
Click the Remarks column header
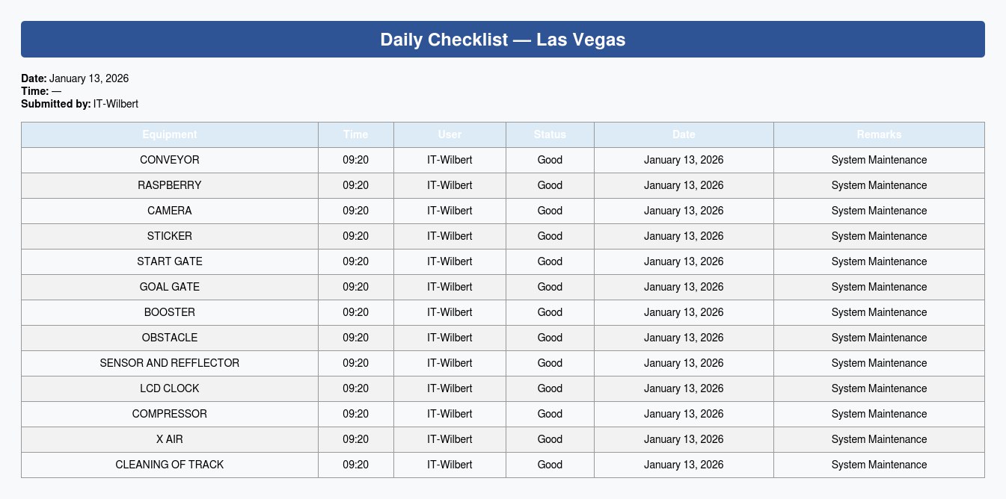point(879,134)
